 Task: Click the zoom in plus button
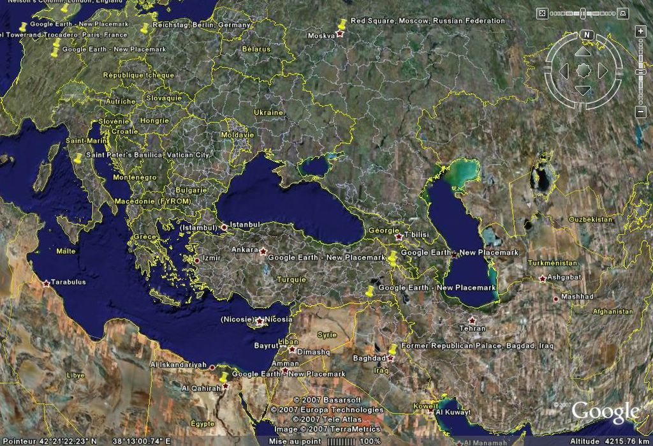pos(640,32)
